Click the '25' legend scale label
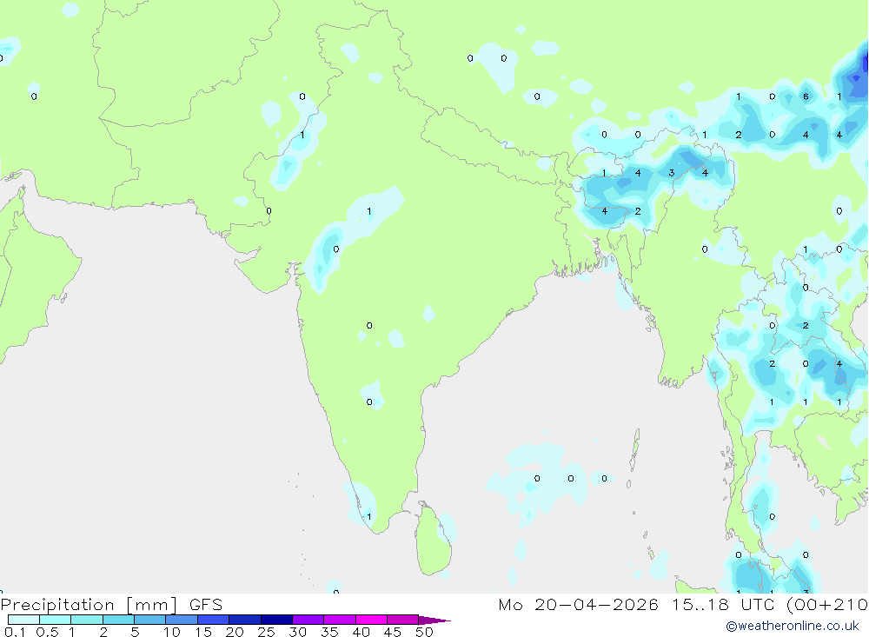The width and height of the screenshot is (869, 637). click(266, 632)
